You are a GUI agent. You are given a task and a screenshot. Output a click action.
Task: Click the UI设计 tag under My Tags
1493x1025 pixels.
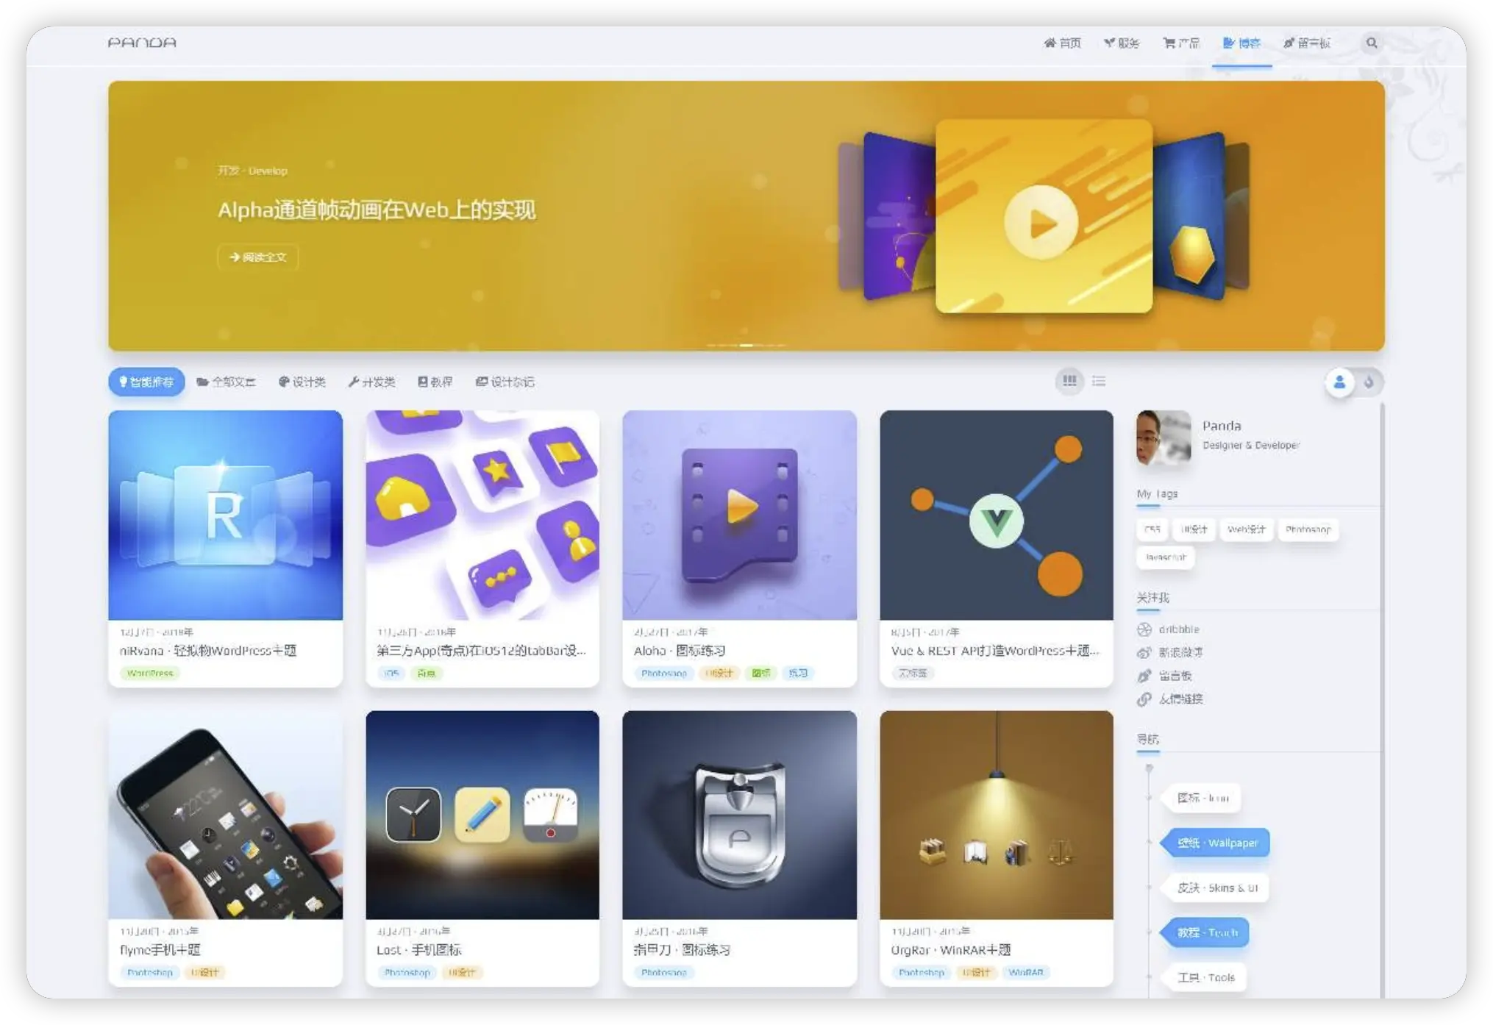click(x=1194, y=529)
